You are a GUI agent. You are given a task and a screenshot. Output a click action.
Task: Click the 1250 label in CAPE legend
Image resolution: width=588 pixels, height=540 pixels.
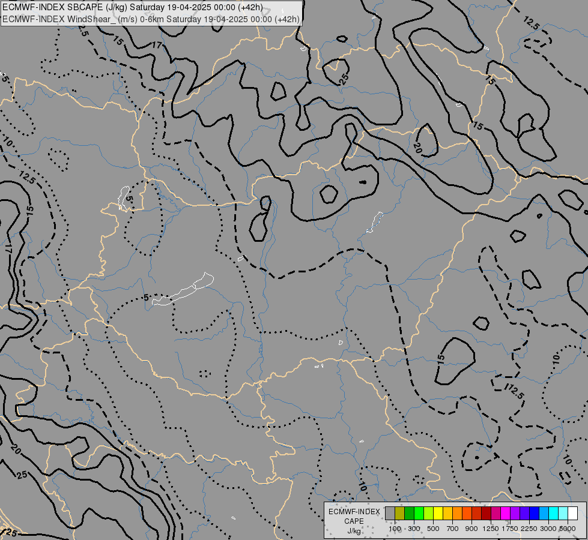pos(491,529)
